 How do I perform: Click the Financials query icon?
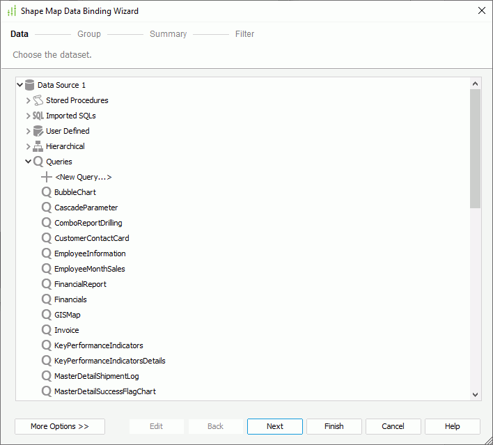pos(47,299)
